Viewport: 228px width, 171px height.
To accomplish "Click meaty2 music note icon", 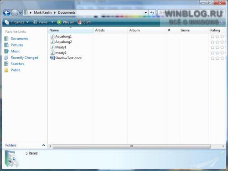I will click(52, 52).
